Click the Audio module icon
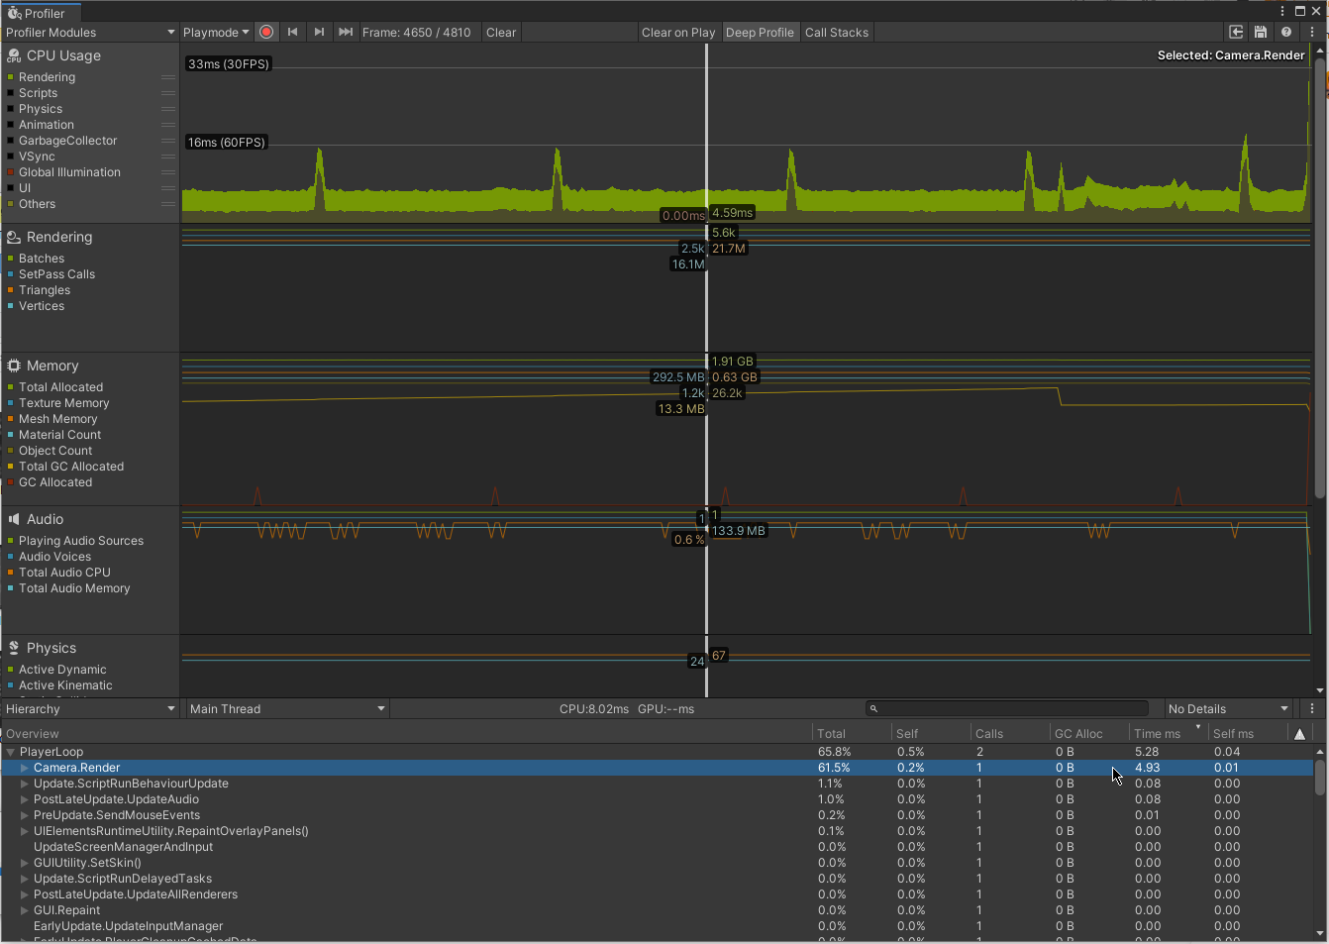This screenshot has height=944, width=1329. coord(14,519)
